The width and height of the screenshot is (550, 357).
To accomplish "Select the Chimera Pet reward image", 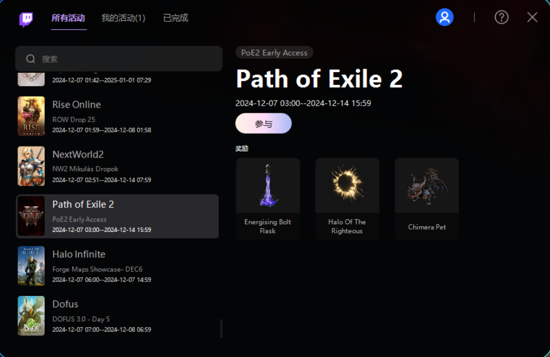I will pos(427,185).
